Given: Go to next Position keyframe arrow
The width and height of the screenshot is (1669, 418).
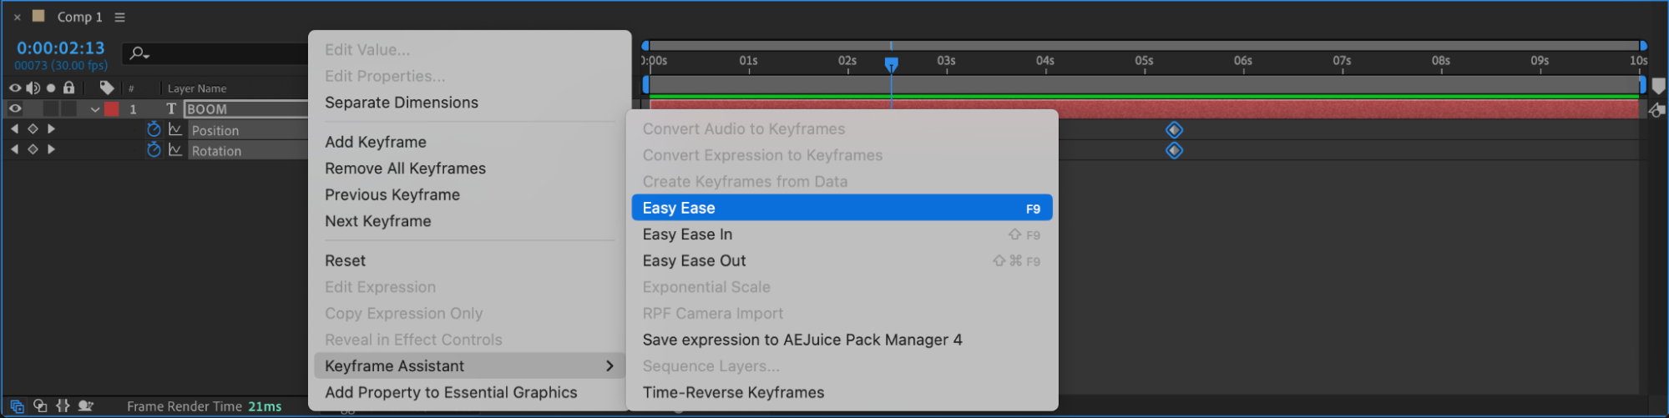Looking at the screenshot, I should point(51,129).
